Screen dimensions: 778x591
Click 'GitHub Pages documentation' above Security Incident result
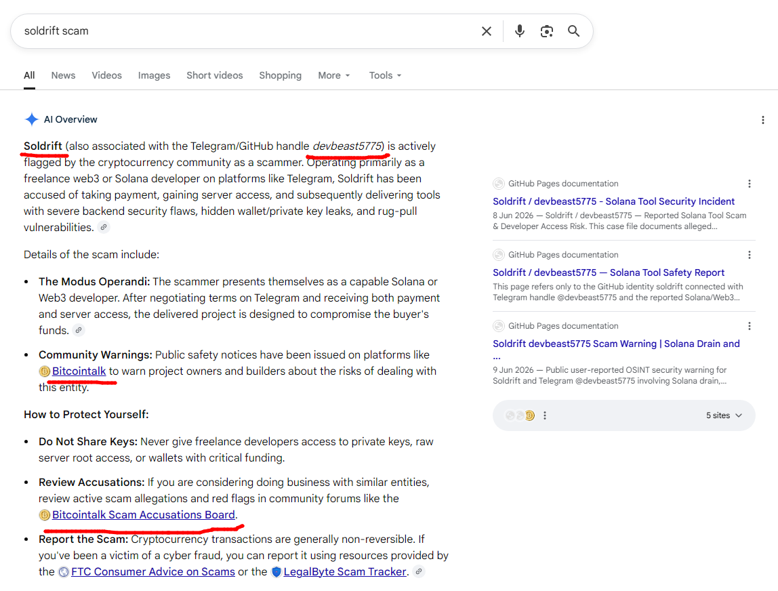pyautogui.click(x=563, y=184)
